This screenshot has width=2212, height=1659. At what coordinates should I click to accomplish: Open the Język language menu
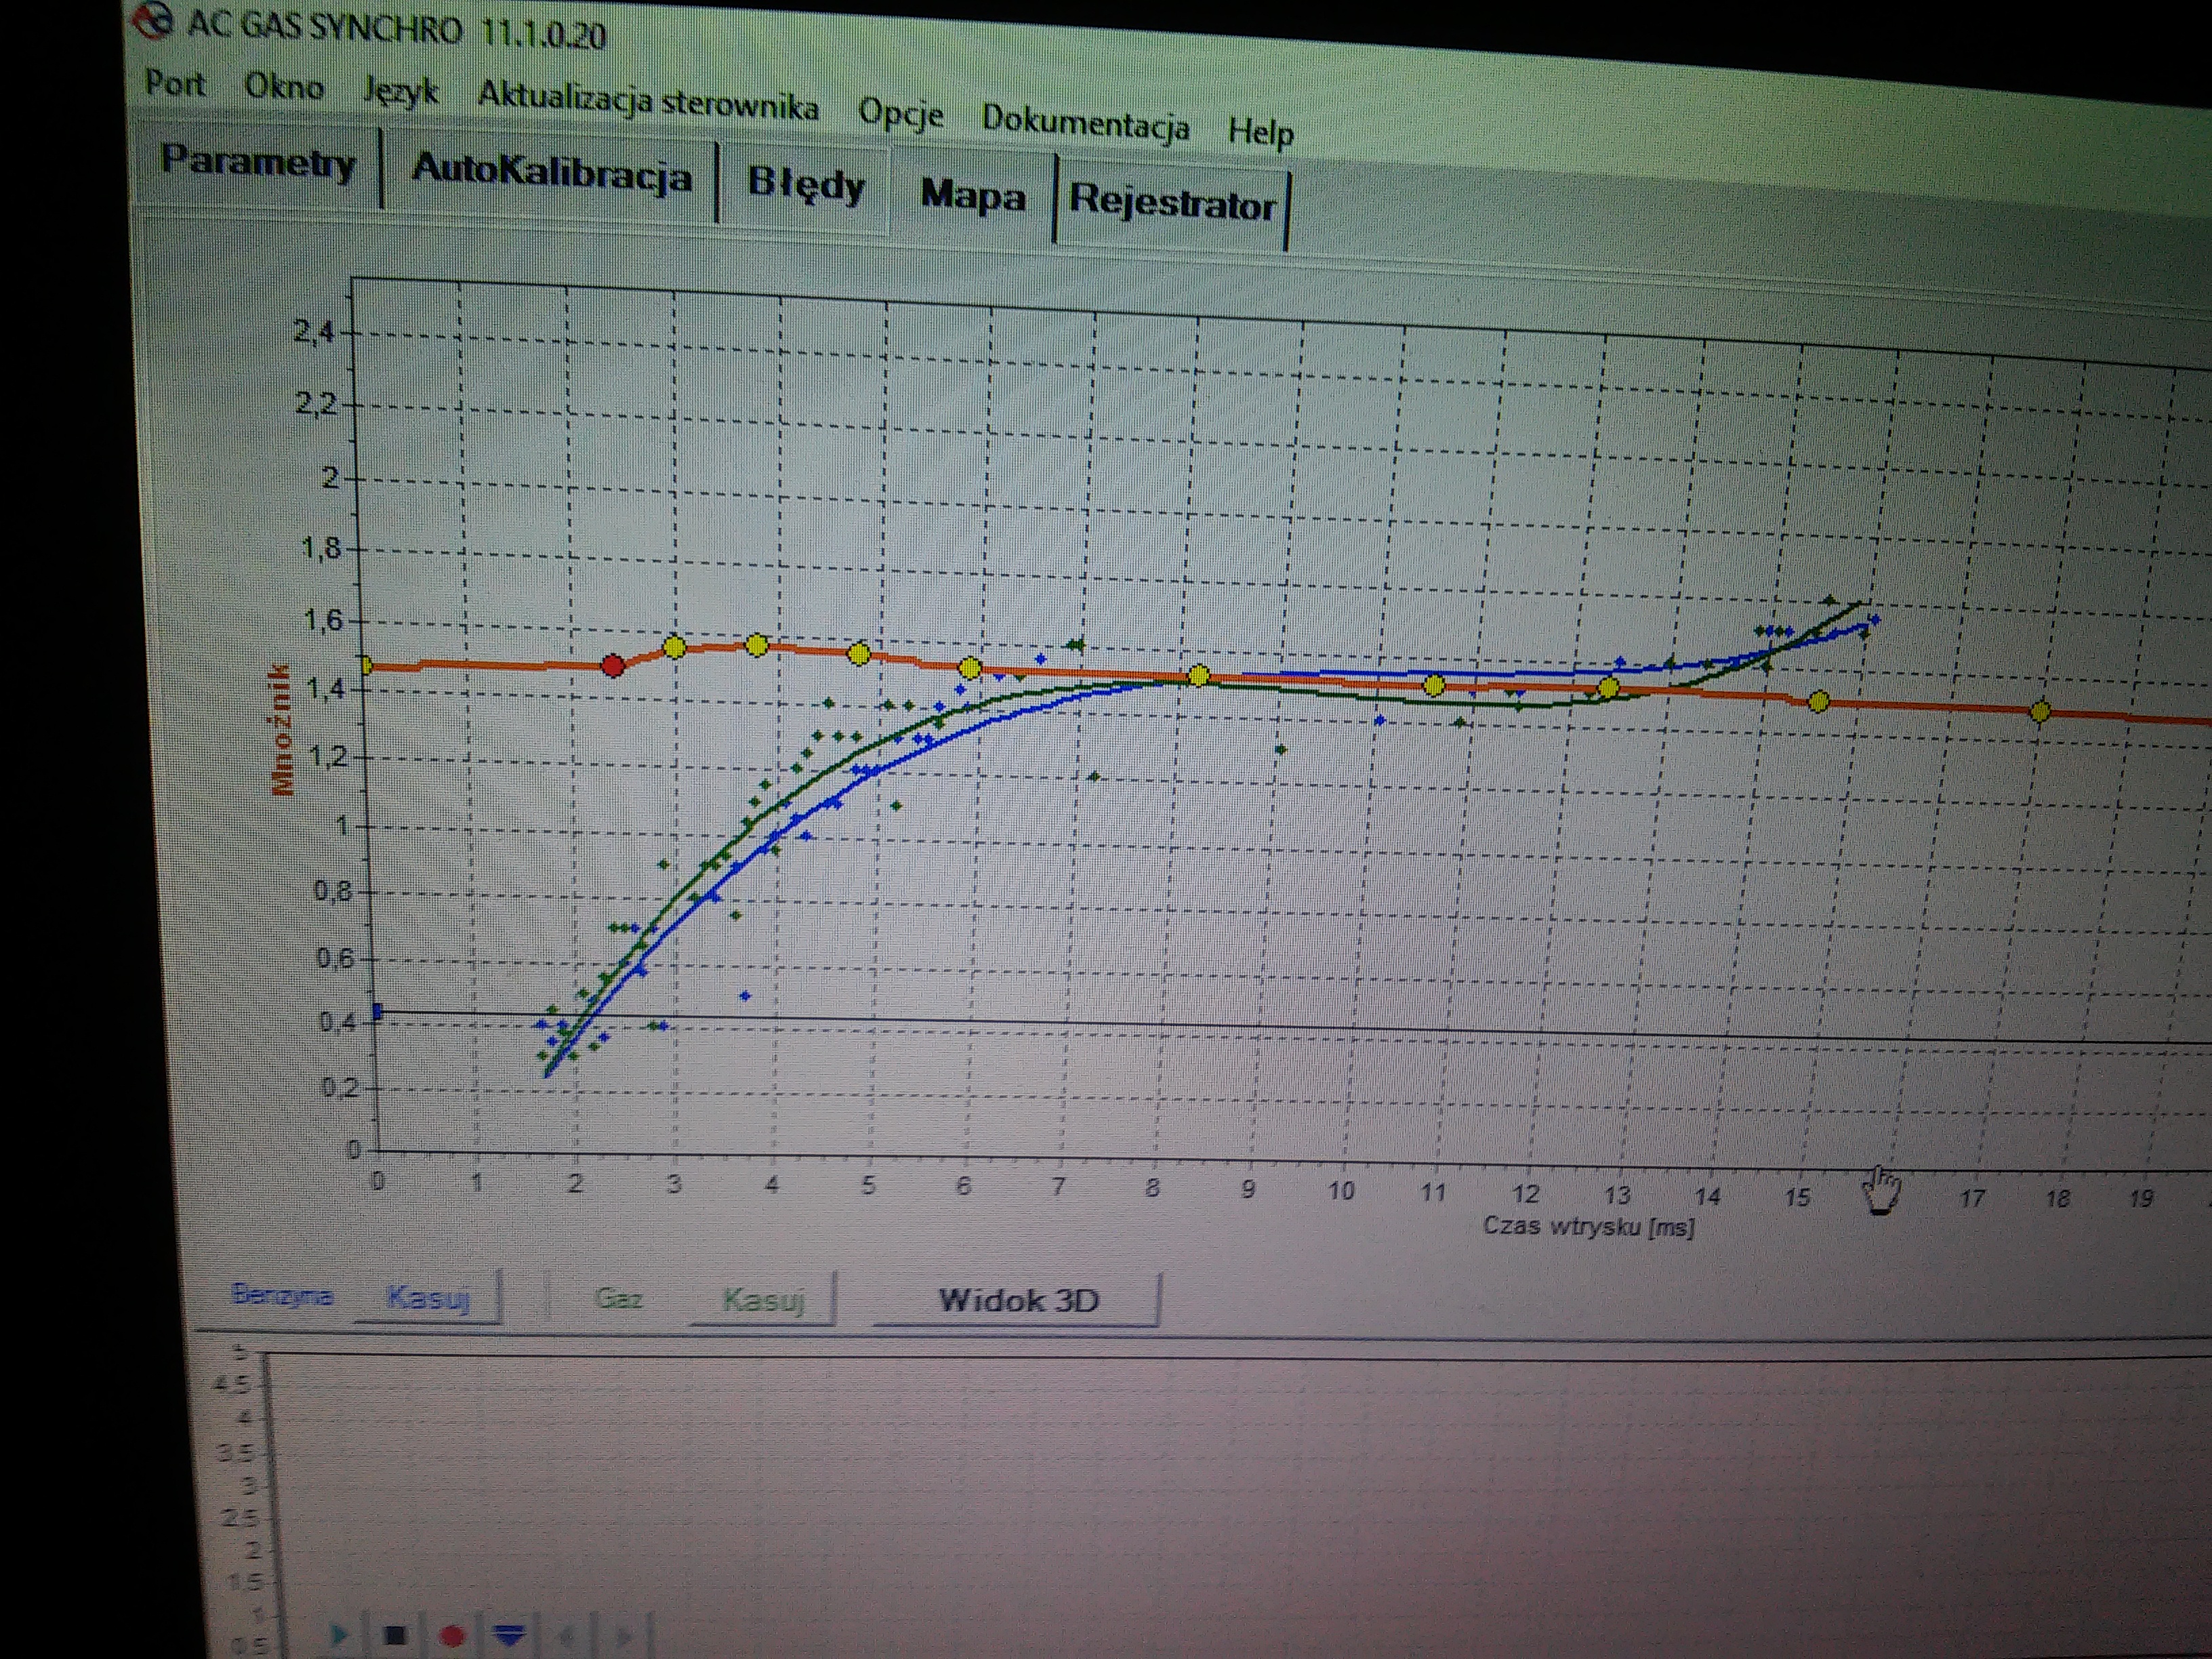(400, 91)
